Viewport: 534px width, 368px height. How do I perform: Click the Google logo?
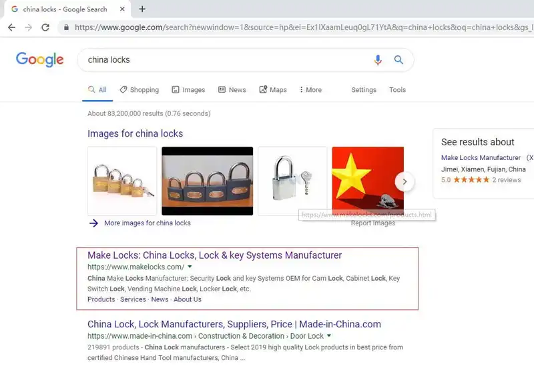click(40, 59)
